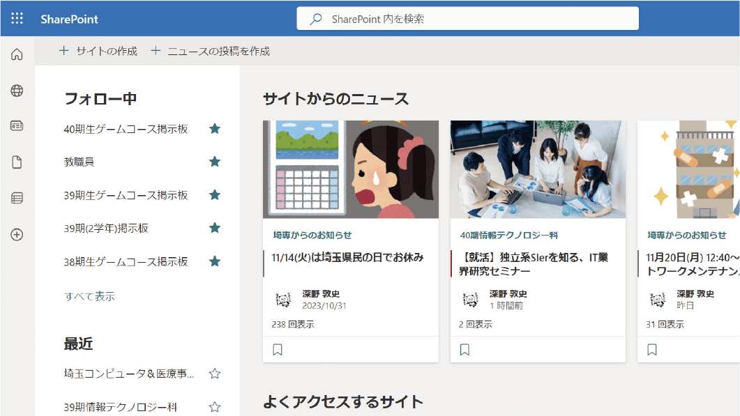Click author avatar on 昨日 post
The width and height of the screenshot is (740, 416).
[x=658, y=299]
